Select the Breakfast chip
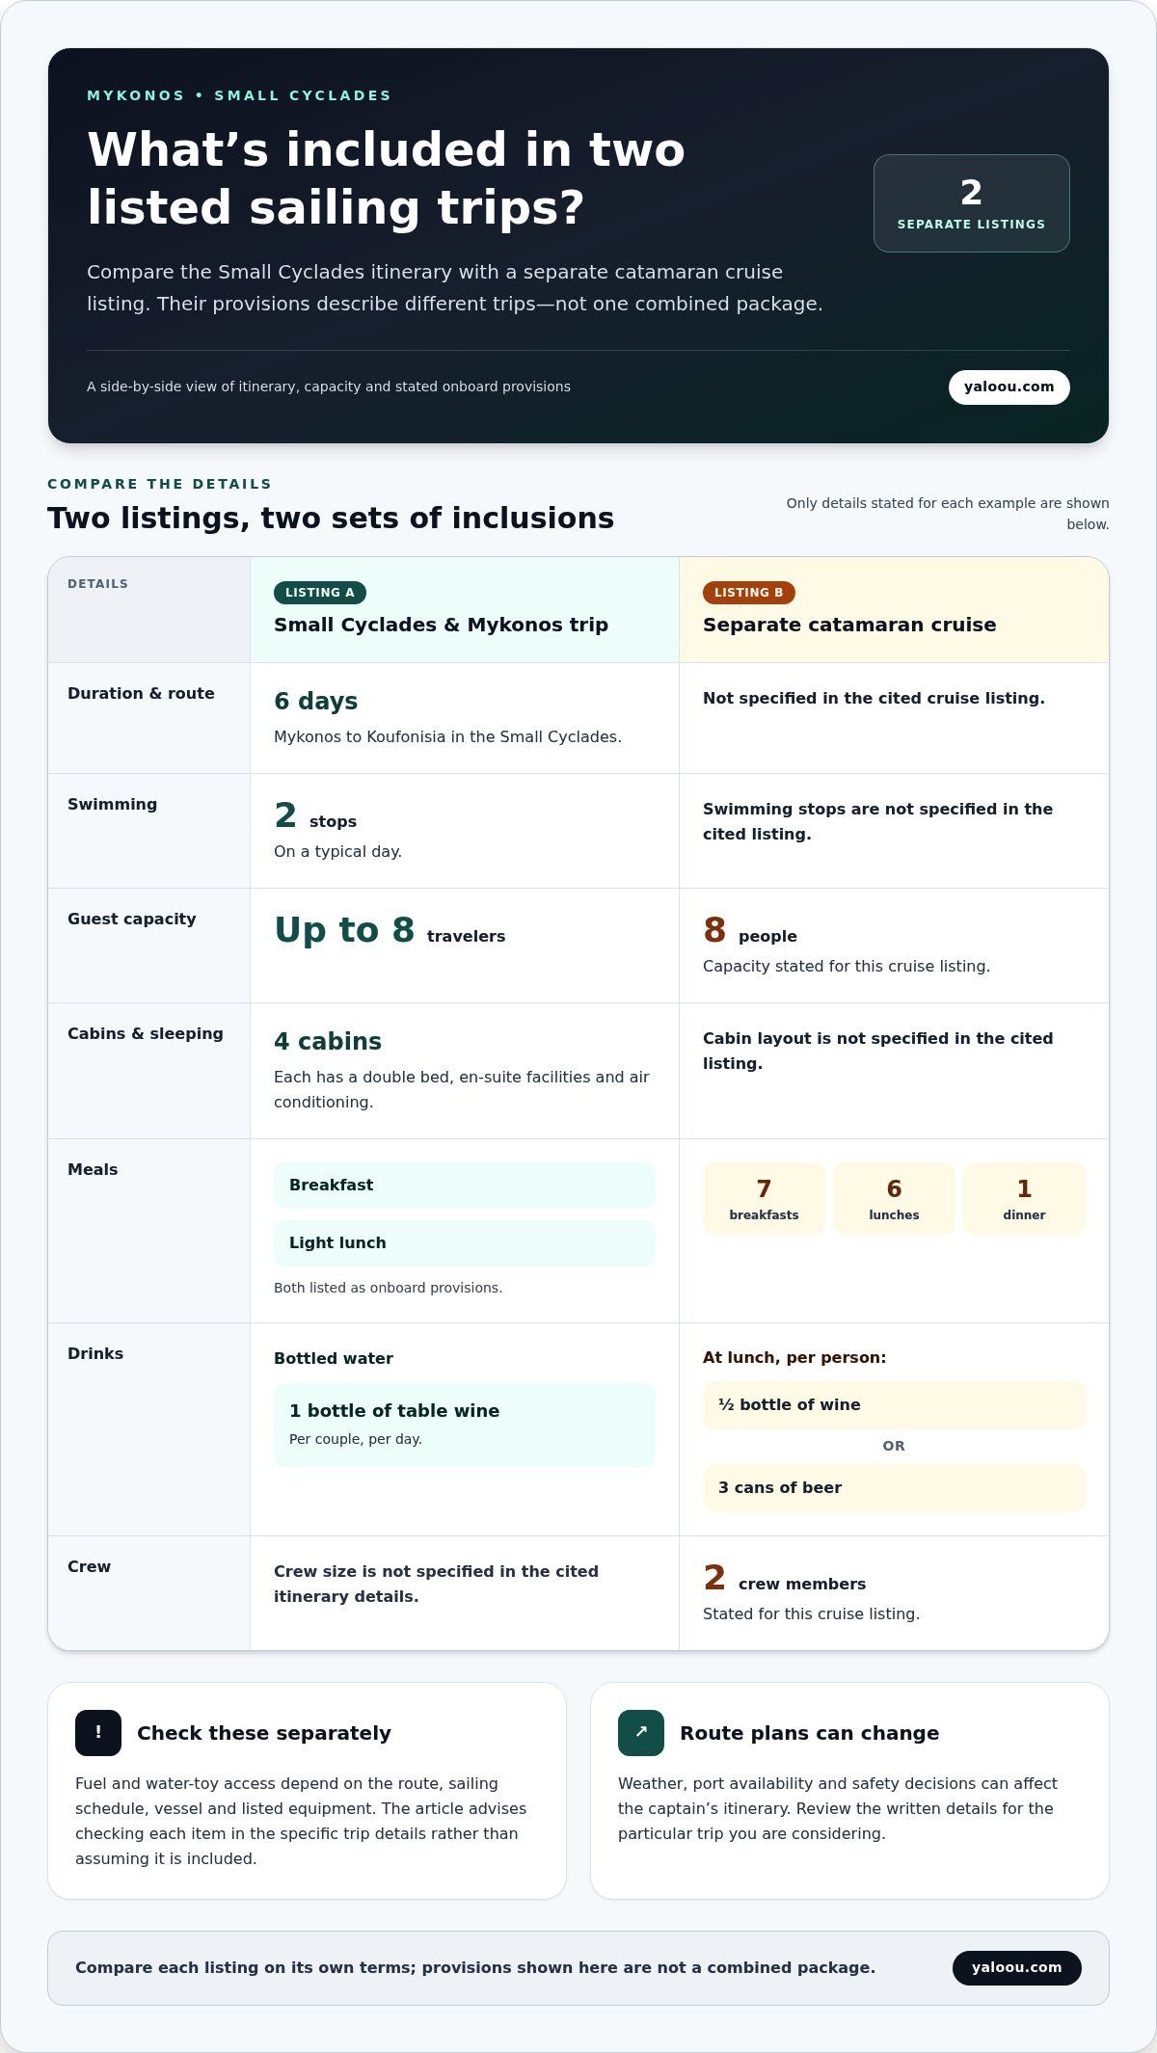Image resolution: width=1157 pixels, height=2053 pixels. [x=465, y=1186]
